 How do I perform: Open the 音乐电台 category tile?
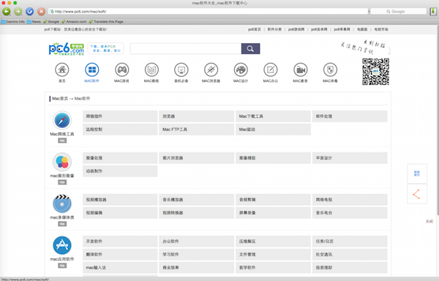click(x=350, y=213)
